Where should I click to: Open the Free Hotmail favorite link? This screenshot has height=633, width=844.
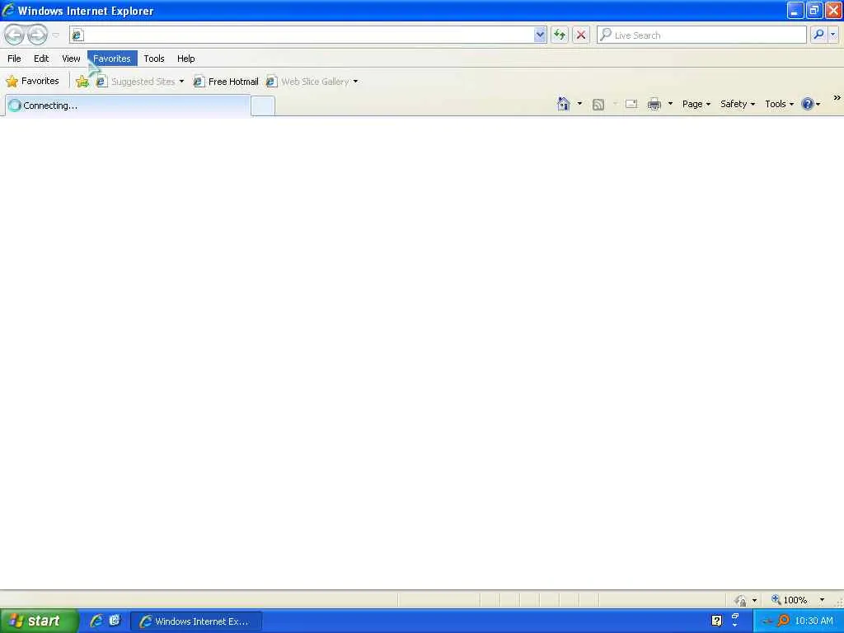(x=226, y=82)
